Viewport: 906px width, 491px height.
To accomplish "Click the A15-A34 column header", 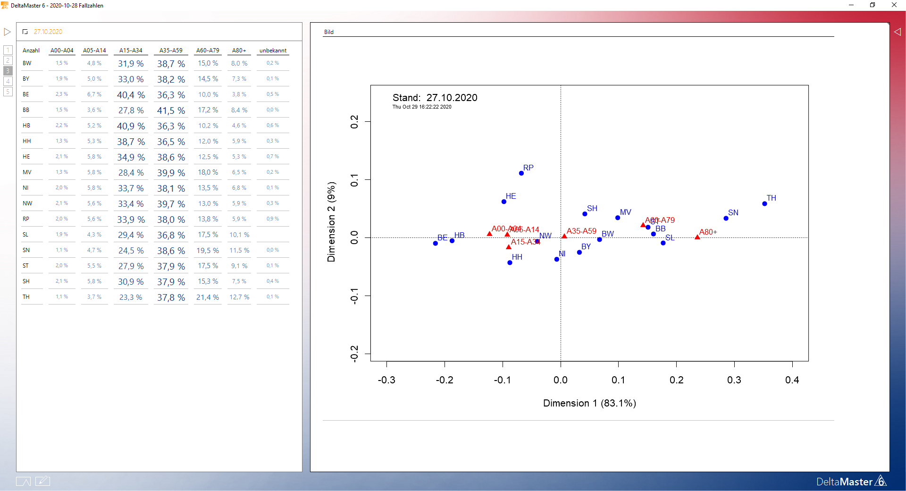I will [131, 51].
